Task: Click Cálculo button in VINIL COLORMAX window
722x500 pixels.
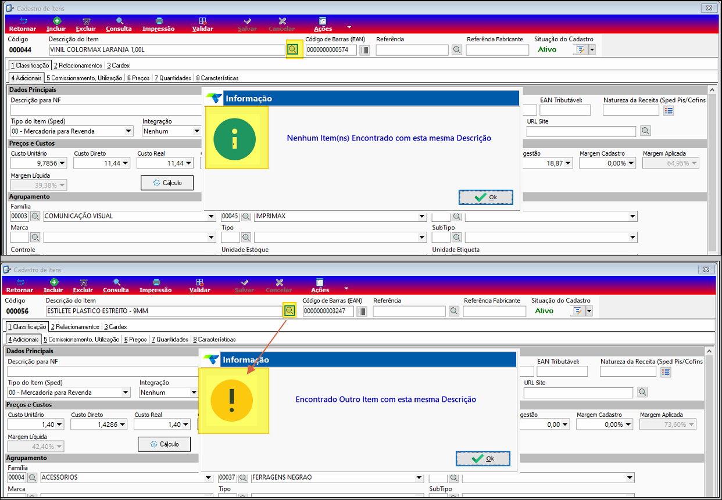Action: click(167, 183)
